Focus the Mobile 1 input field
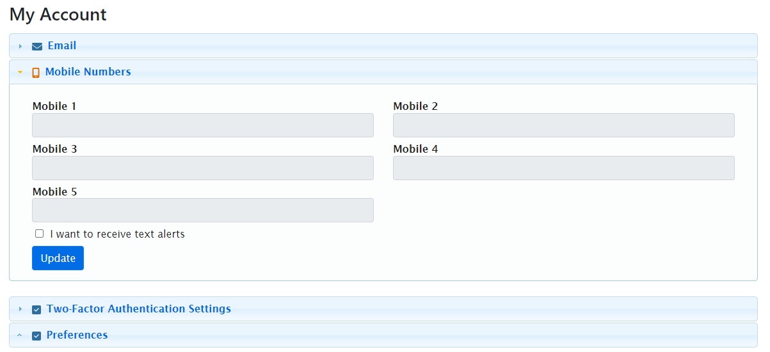770x352 pixels. click(202, 125)
